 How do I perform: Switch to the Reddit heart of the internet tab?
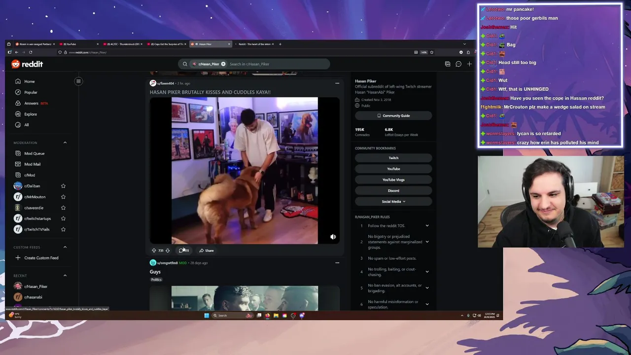click(x=254, y=44)
